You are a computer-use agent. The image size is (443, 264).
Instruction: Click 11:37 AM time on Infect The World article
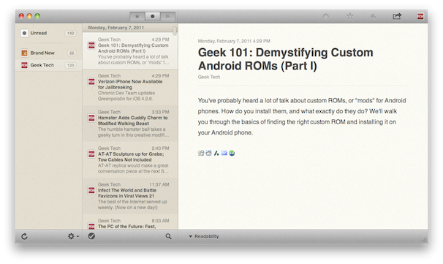[x=159, y=184]
